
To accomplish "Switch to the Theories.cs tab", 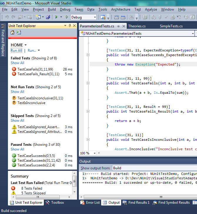I will [137, 26].
